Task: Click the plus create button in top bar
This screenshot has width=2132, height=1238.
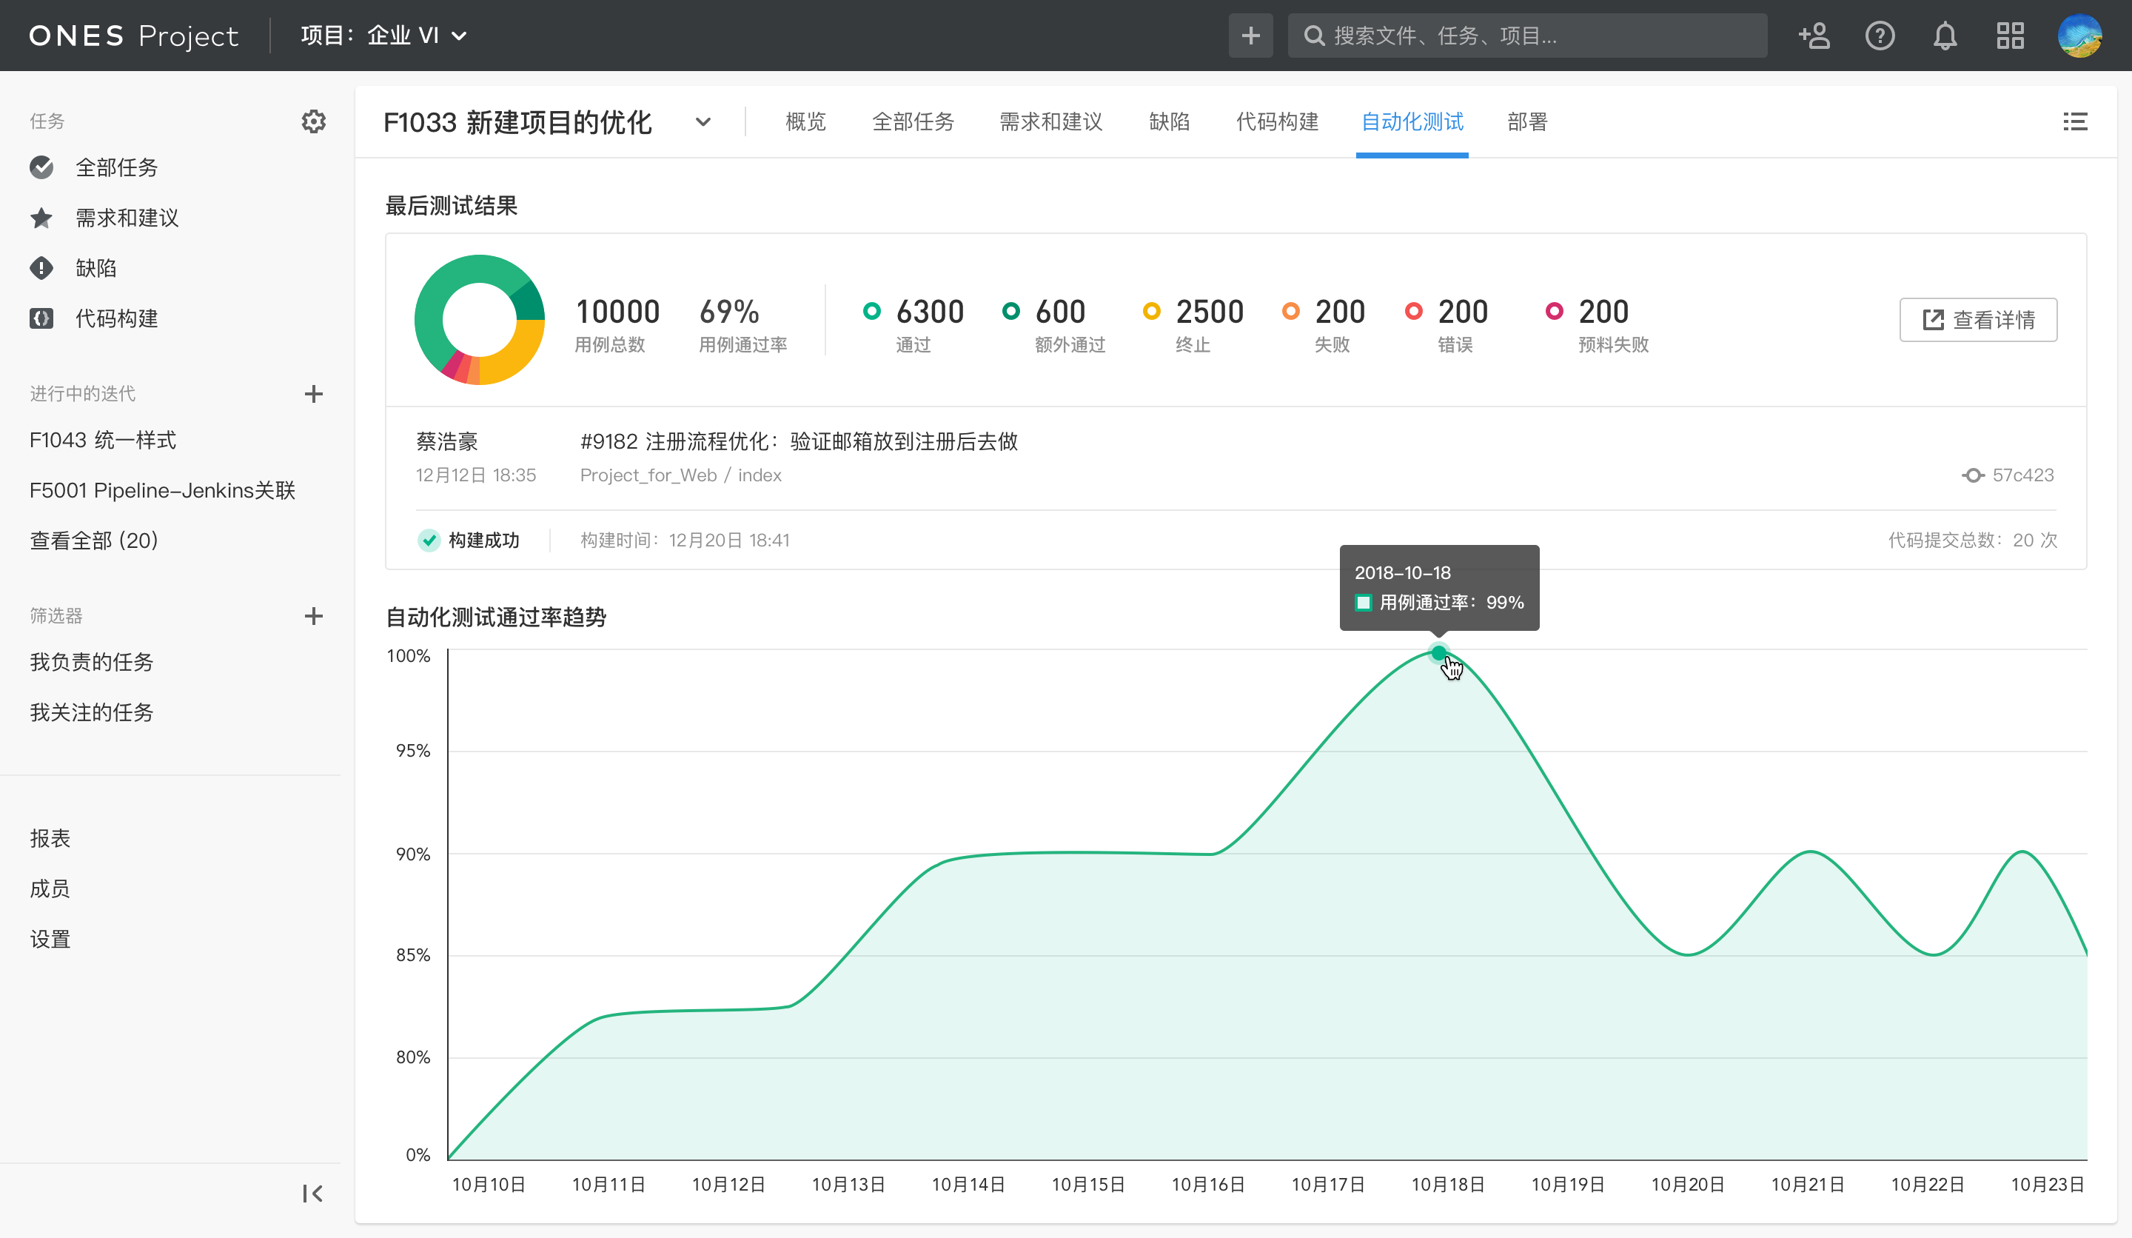Action: tap(1250, 36)
